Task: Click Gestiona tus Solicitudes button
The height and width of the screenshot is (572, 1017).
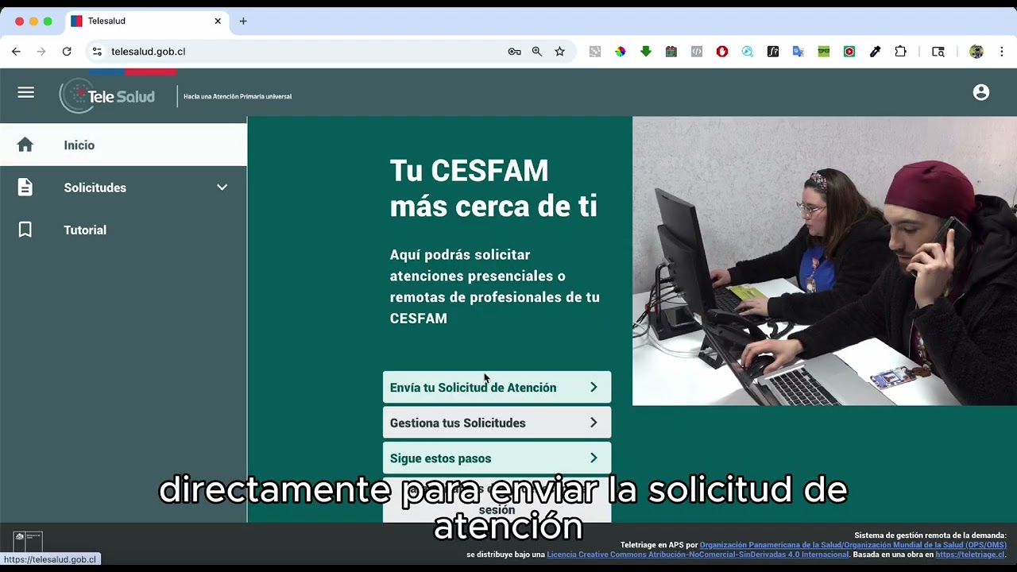Action: coord(497,423)
